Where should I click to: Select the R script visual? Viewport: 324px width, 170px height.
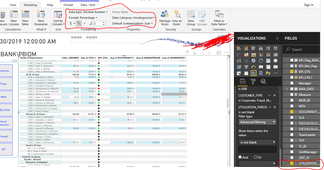[x=261, y=73]
